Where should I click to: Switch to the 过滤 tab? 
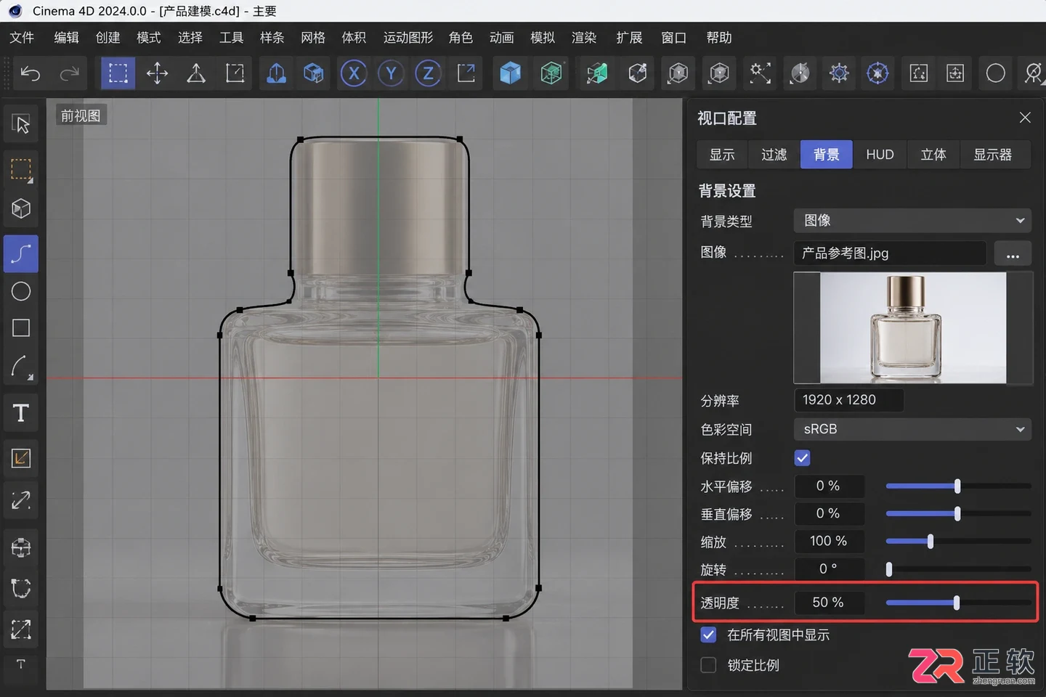point(774,155)
